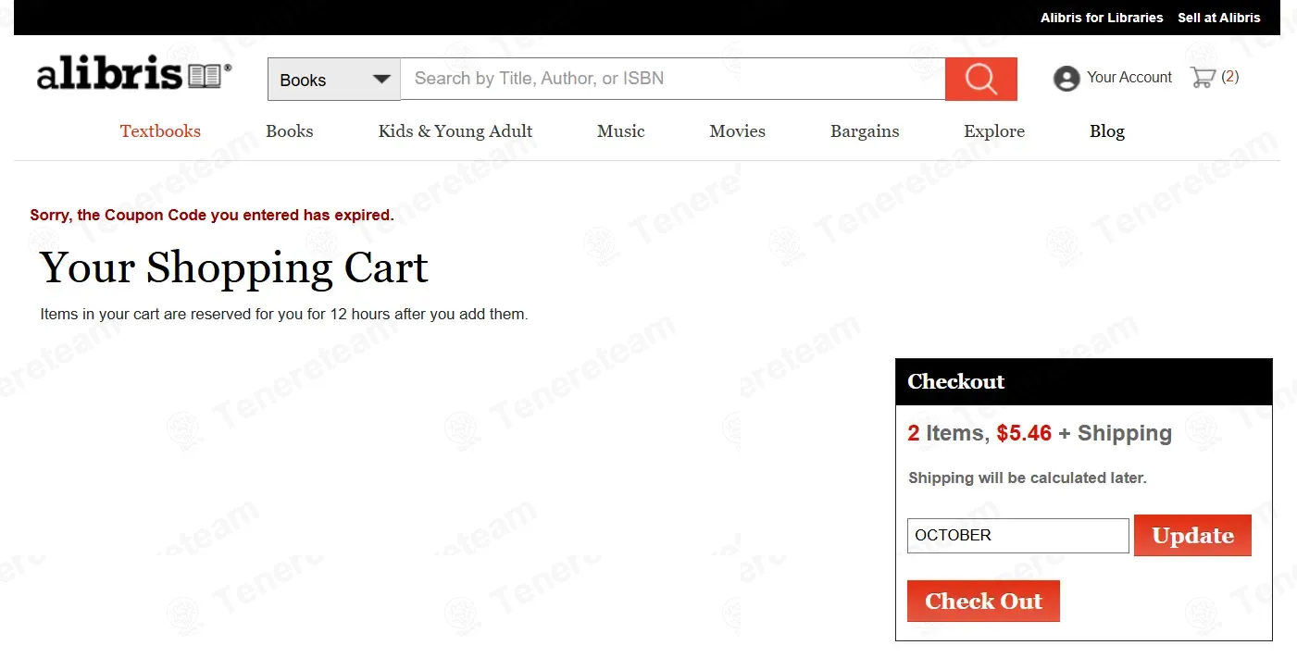Open the Textbooks menu
Image resolution: width=1297 pixels, height=670 pixels.
tap(160, 131)
